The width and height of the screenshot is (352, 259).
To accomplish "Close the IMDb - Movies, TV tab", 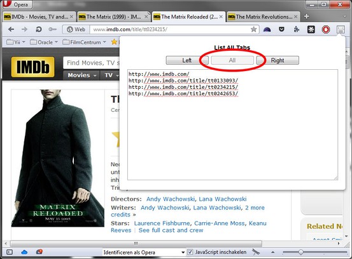I will pyautogui.click(x=71, y=17).
